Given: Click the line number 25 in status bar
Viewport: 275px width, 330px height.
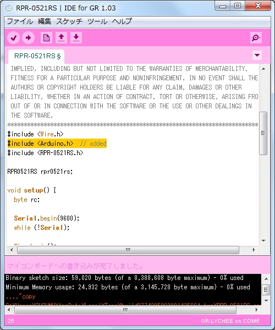Looking at the screenshot, I should pyautogui.click(x=11, y=321).
